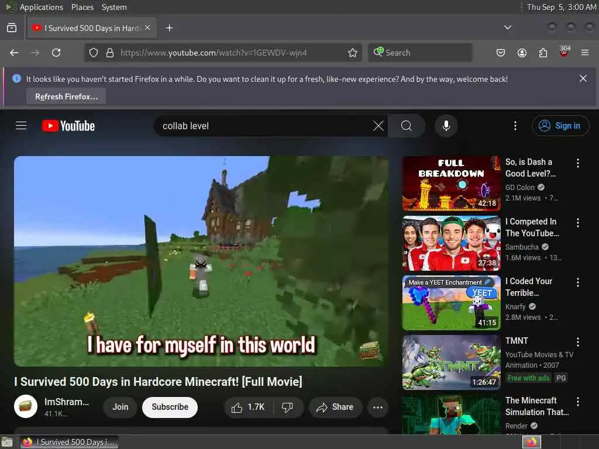Open options for 'I Coded Your Terrible' video
Screen dimensions: 599x449
(577, 282)
